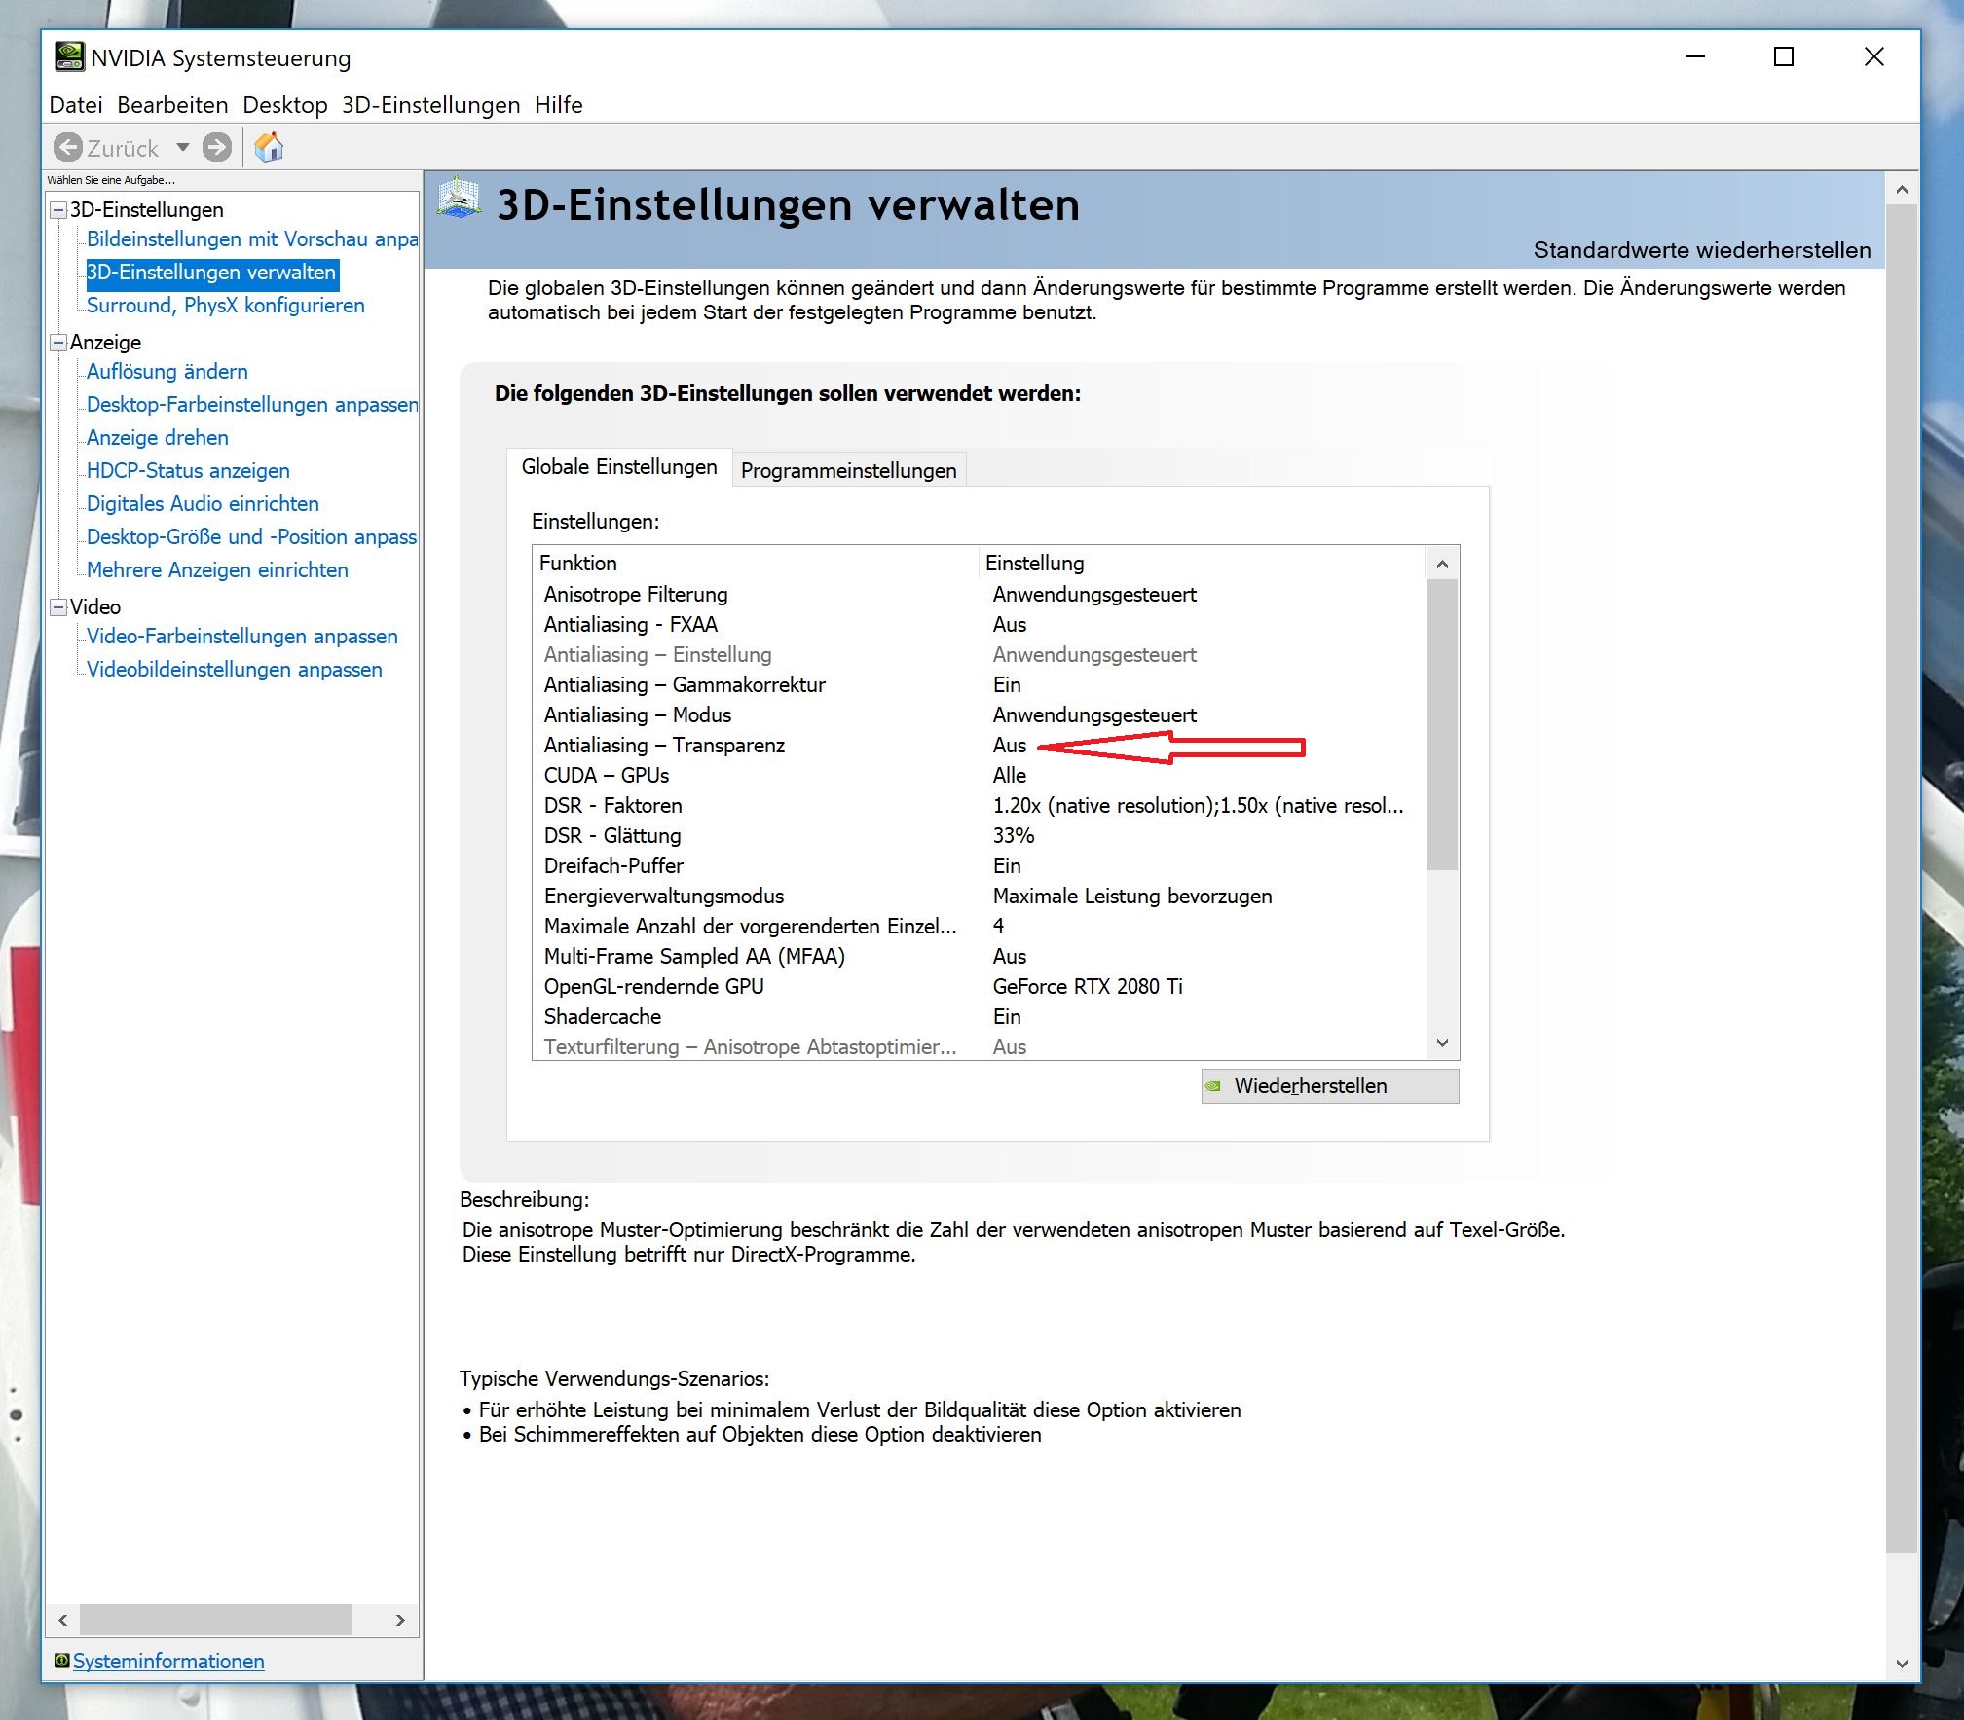The image size is (1964, 1720).
Task: Switch to Programmeinstellungen tab
Action: coord(849,471)
